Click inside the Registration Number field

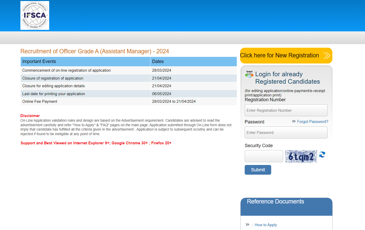(x=286, y=110)
